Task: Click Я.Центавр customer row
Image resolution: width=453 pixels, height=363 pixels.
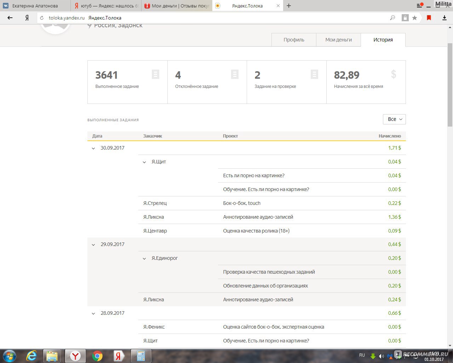Action: click(x=155, y=231)
